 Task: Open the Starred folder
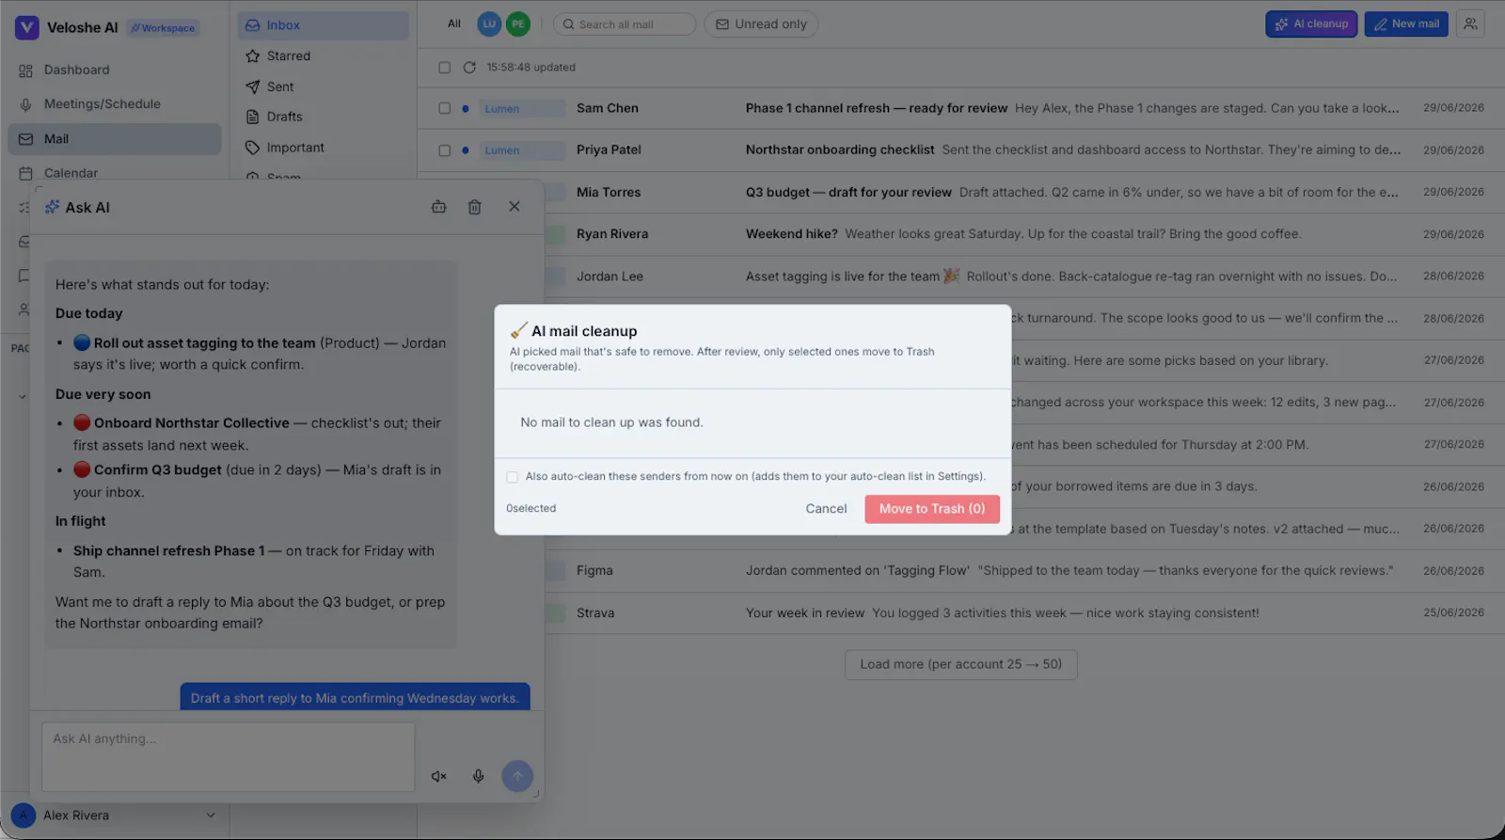(x=323, y=56)
